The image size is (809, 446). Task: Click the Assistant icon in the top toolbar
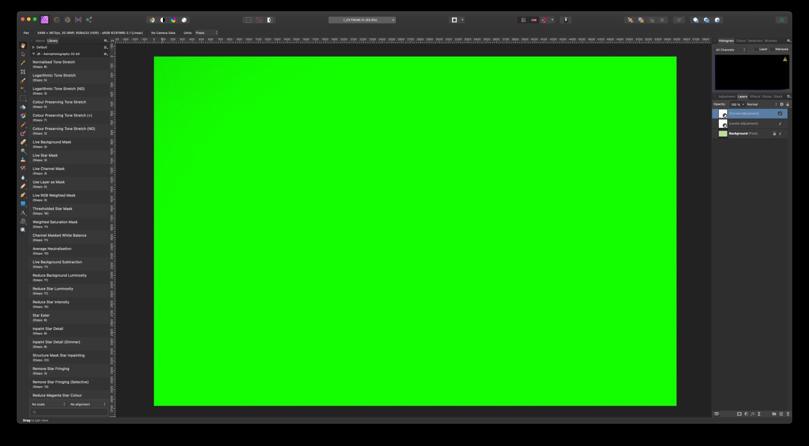click(565, 19)
